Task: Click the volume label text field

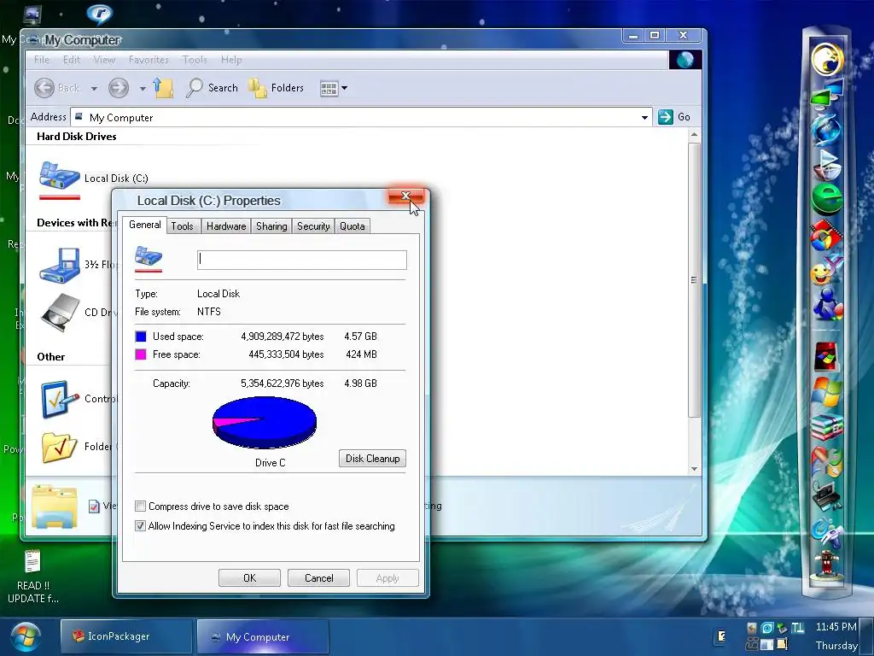Action: point(302,260)
